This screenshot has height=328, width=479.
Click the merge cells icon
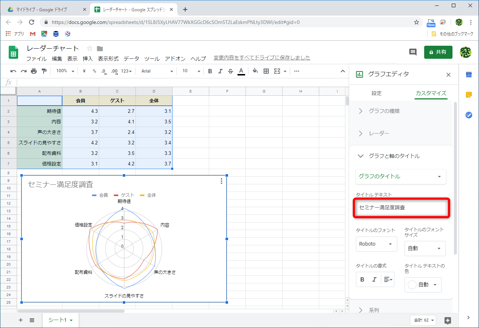pos(277,71)
